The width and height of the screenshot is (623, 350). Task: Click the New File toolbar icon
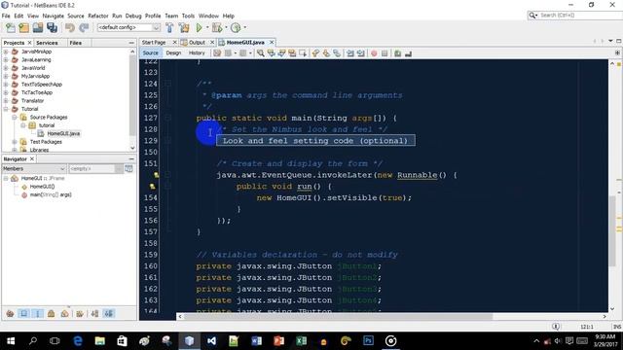point(11,28)
